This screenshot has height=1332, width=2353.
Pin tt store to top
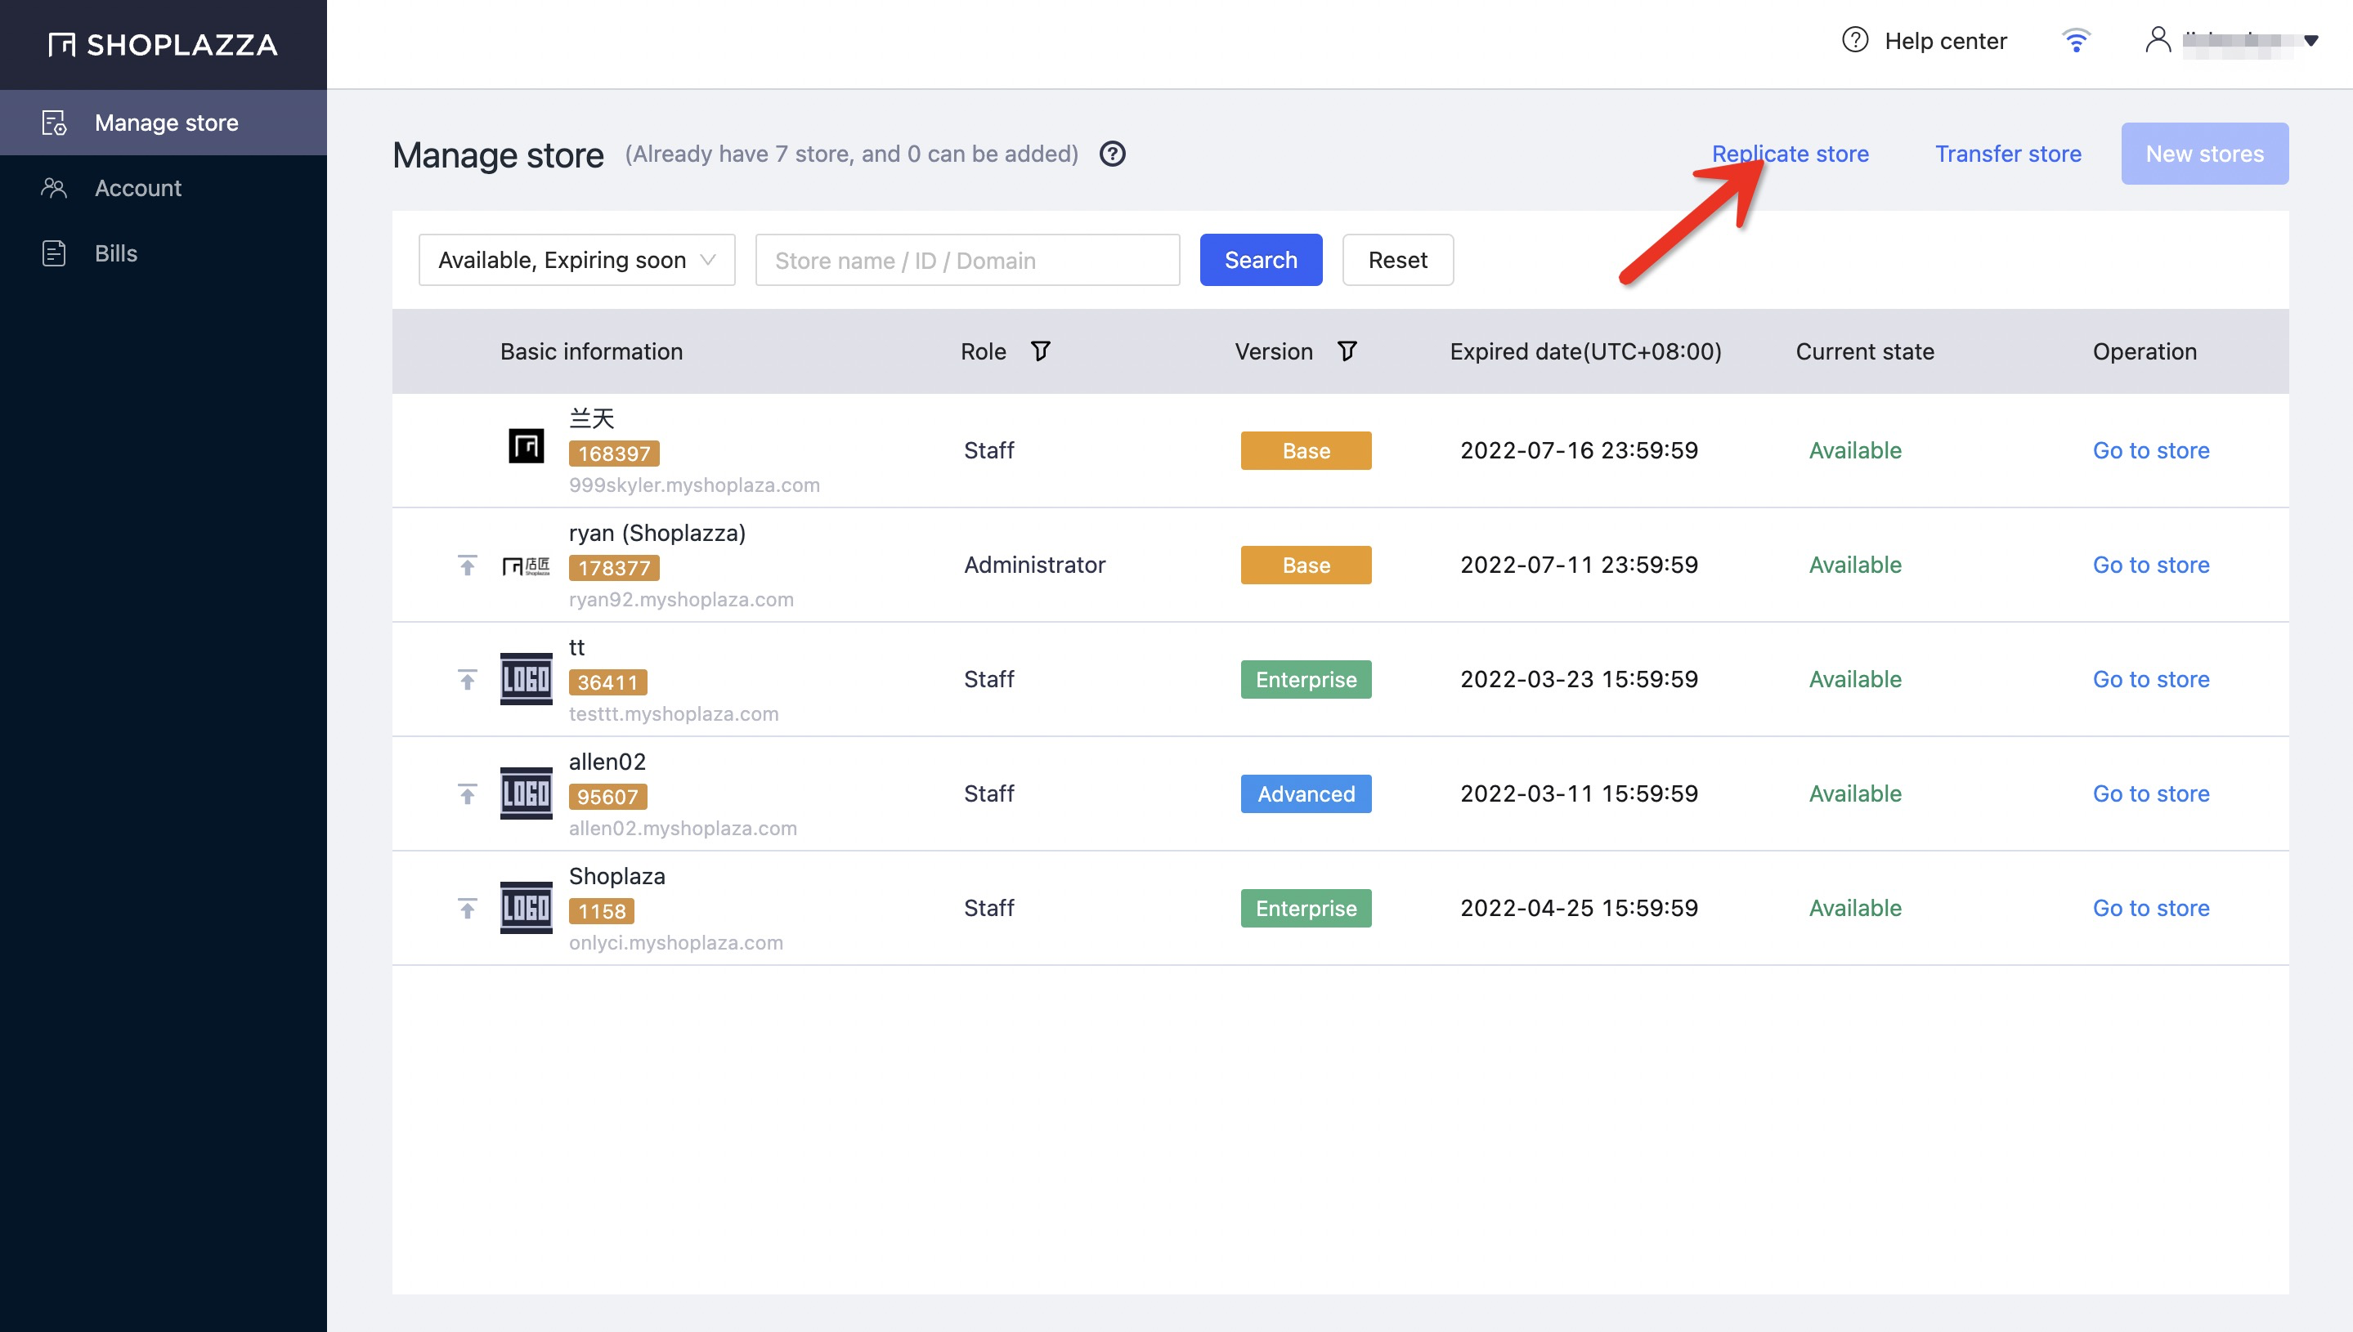[x=467, y=680]
